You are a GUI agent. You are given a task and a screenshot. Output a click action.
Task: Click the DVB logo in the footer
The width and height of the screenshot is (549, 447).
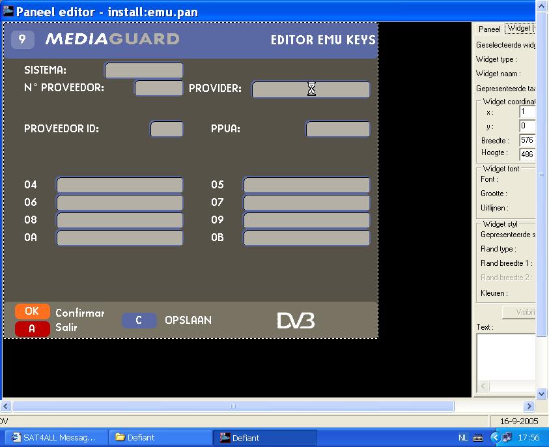(296, 321)
